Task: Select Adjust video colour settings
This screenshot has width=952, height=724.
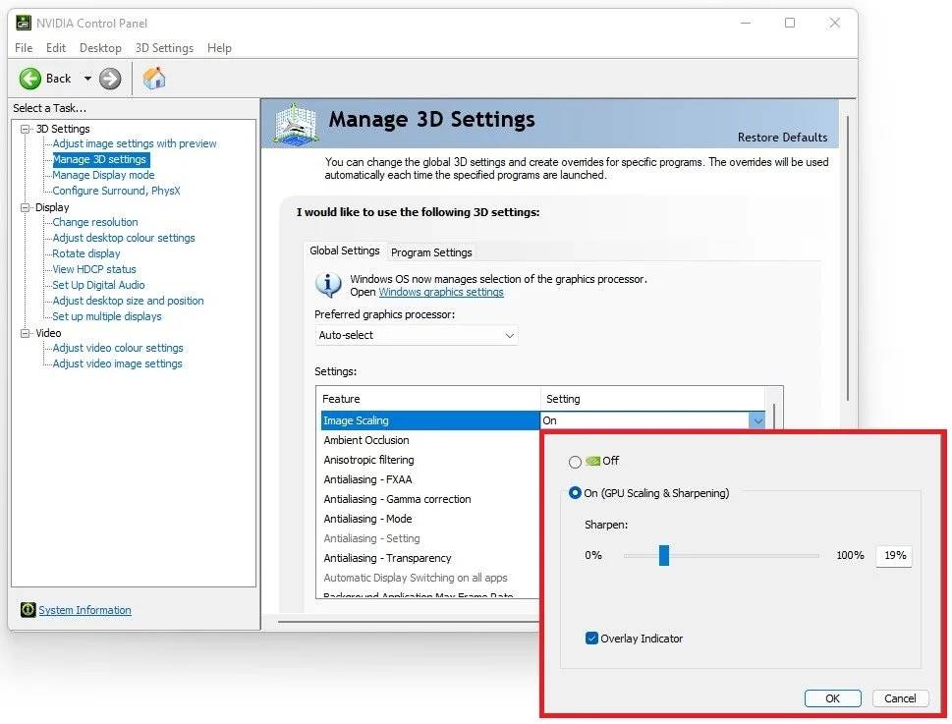Action: (x=118, y=349)
